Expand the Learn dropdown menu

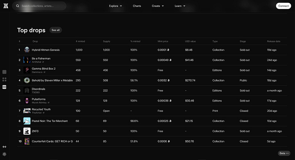tap(180, 6)
